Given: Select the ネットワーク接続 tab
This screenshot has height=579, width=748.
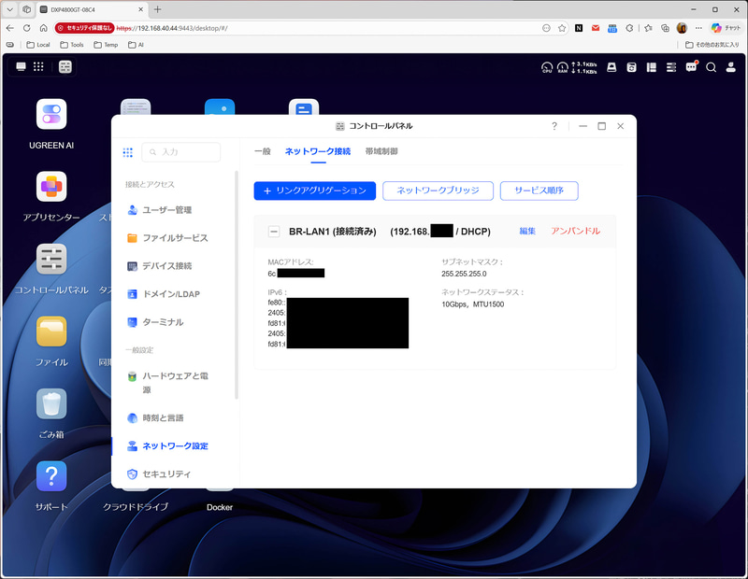Looking at the screenshot, I should (x=318, y=151).
